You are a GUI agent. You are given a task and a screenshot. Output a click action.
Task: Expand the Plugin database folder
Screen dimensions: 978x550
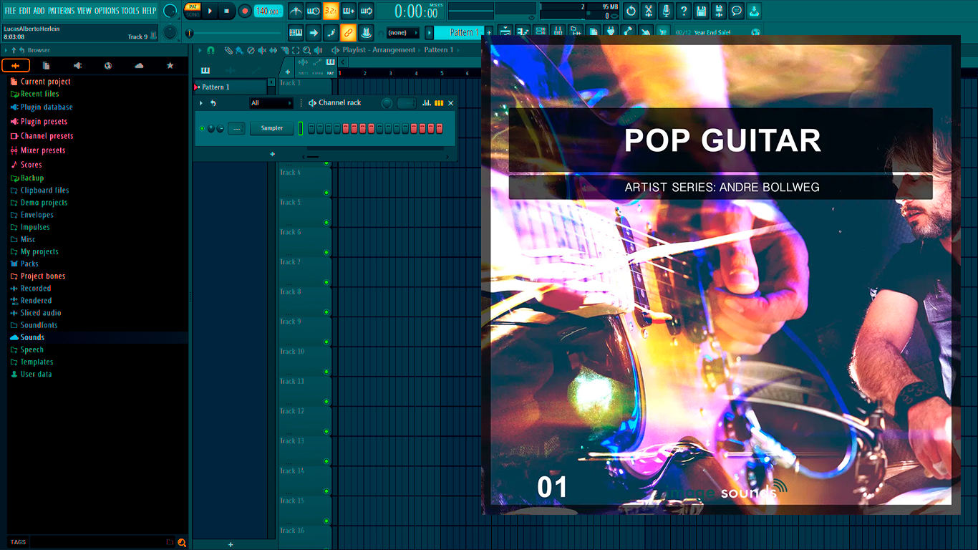47,107
